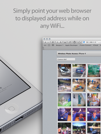
Task: Open the Home page button
Action: (x=53, y=42)
